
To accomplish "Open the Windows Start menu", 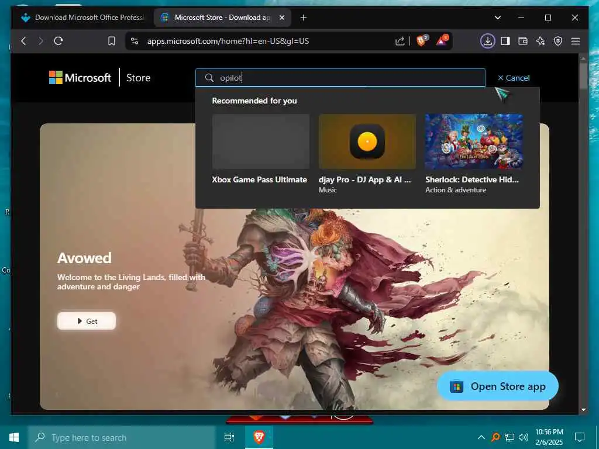I will tap(14, 437).
